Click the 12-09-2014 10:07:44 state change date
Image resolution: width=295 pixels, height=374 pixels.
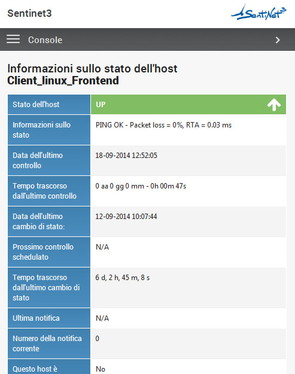click(x=126, y=217)
